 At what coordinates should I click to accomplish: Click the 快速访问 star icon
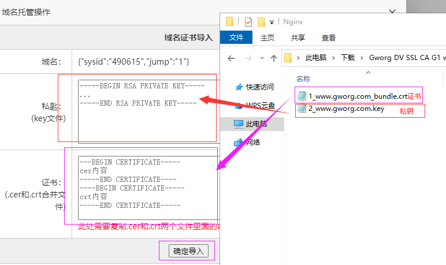(x=239, y=87)
